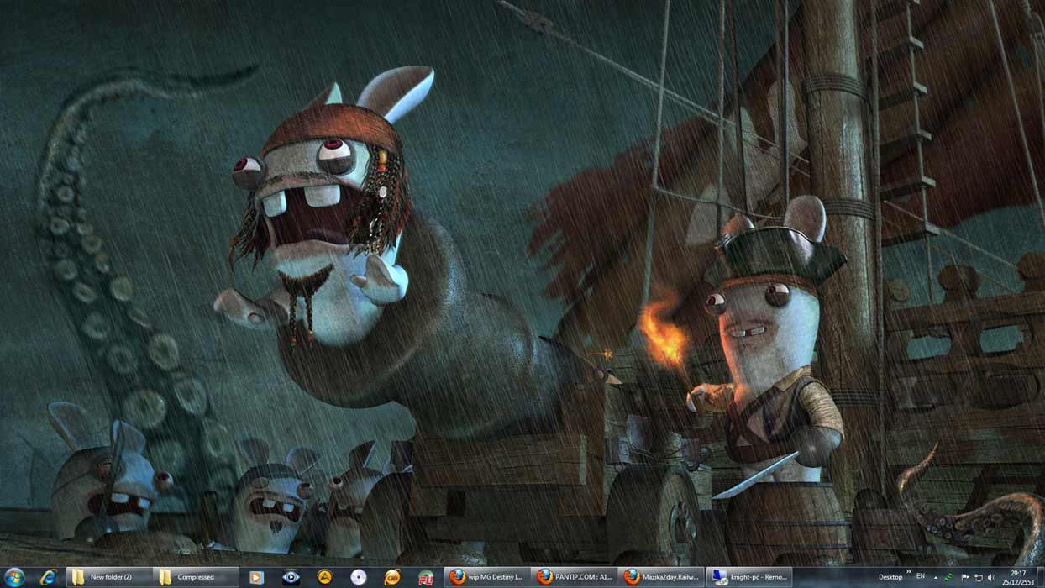Switch to PANTIP.COM Firefox window

574,577
